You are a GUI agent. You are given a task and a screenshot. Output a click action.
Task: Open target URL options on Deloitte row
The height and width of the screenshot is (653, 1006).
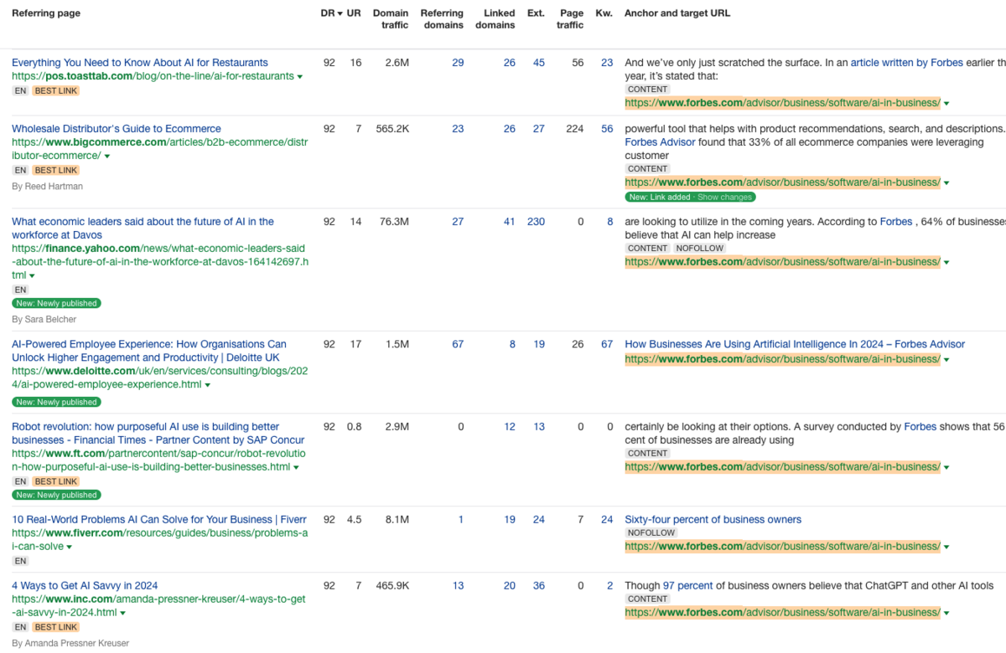pos(948,358)
